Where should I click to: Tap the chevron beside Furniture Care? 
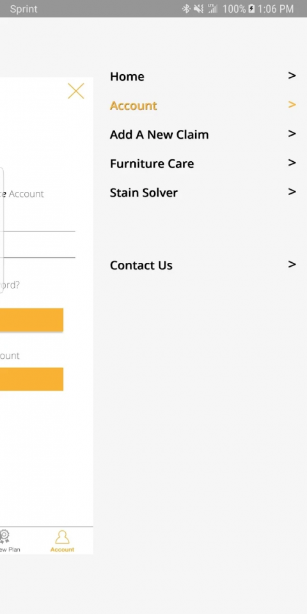coord(292,162)
